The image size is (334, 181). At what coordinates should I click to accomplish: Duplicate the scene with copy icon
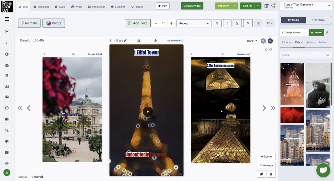click(x=262, y=174)
